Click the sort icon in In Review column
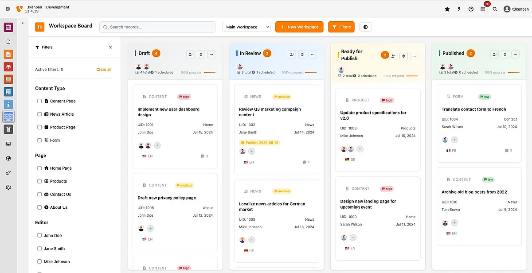The image size is (532, 273). pos(302,55)
